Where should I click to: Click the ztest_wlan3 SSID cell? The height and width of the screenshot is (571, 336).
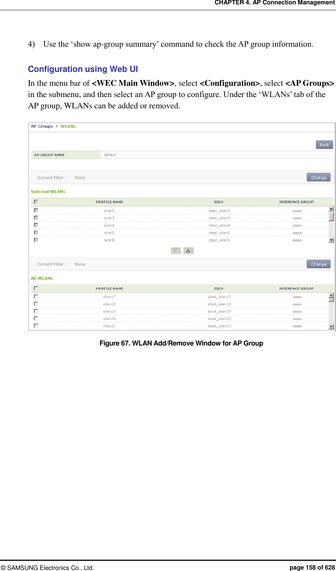pos(219,218)
